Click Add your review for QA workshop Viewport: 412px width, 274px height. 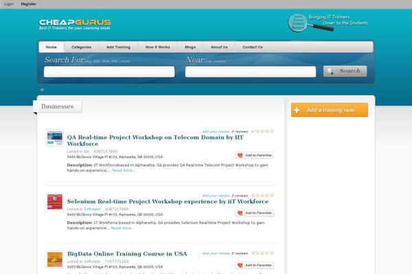click(216, 132)
